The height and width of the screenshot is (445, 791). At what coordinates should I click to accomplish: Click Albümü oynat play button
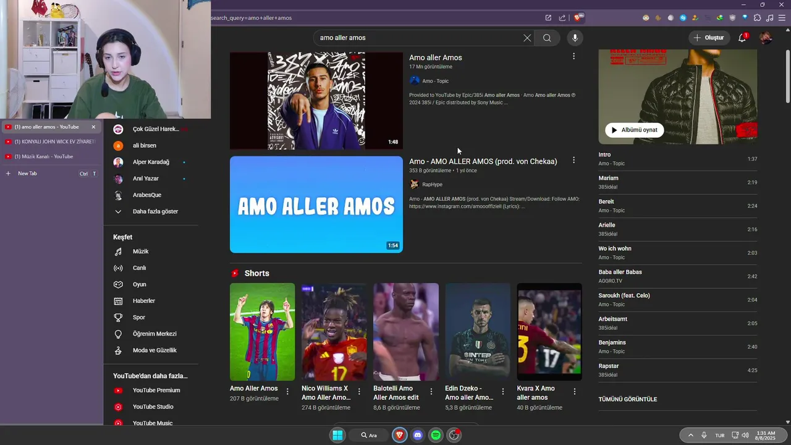pos(635,130)
